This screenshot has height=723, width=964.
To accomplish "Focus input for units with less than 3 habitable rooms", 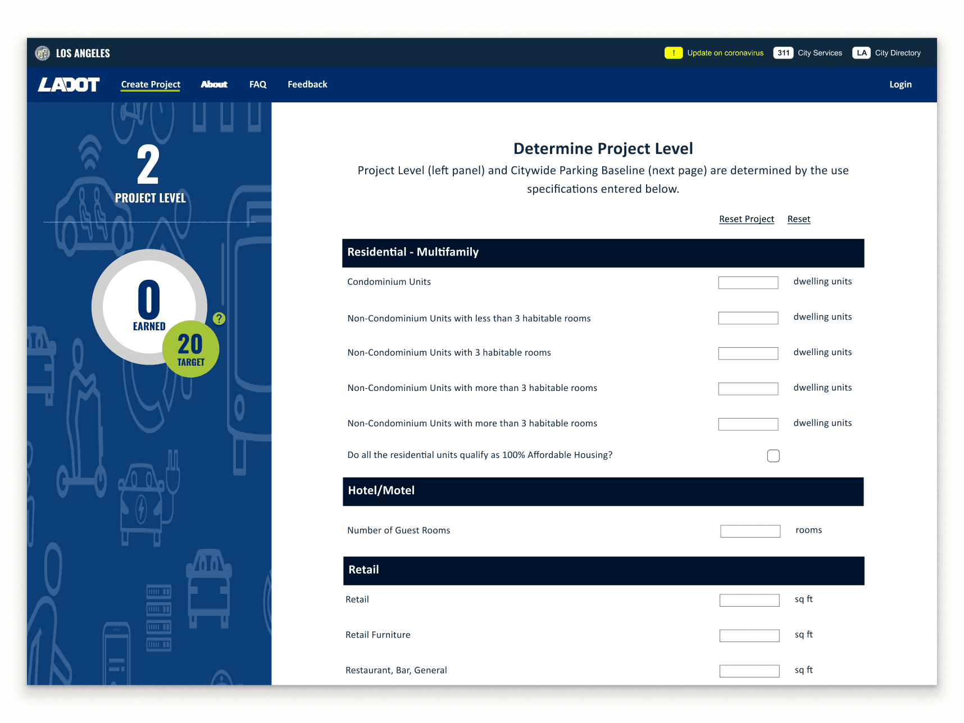I will (x=748, y=318).
